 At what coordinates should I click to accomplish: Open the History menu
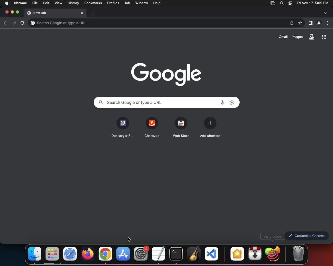tap(73, 3)
